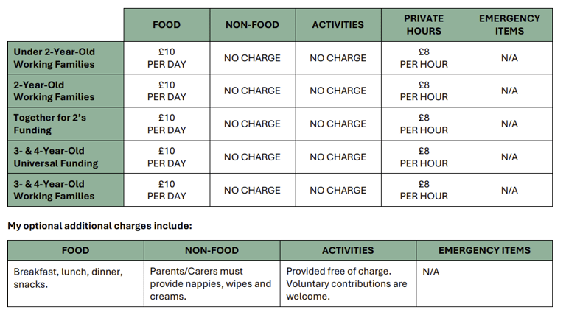
Task: Click 'My optional additional charges include' heading
Action: pyautogui.click(x=100, y=226)
